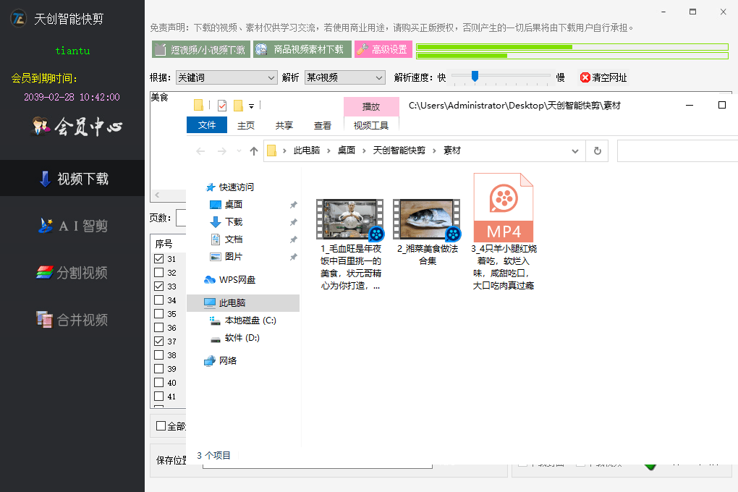Click the 清空网址 clear button
This screenshot has width=738, height=492.
pyautogui.click(x=603, y=77)
